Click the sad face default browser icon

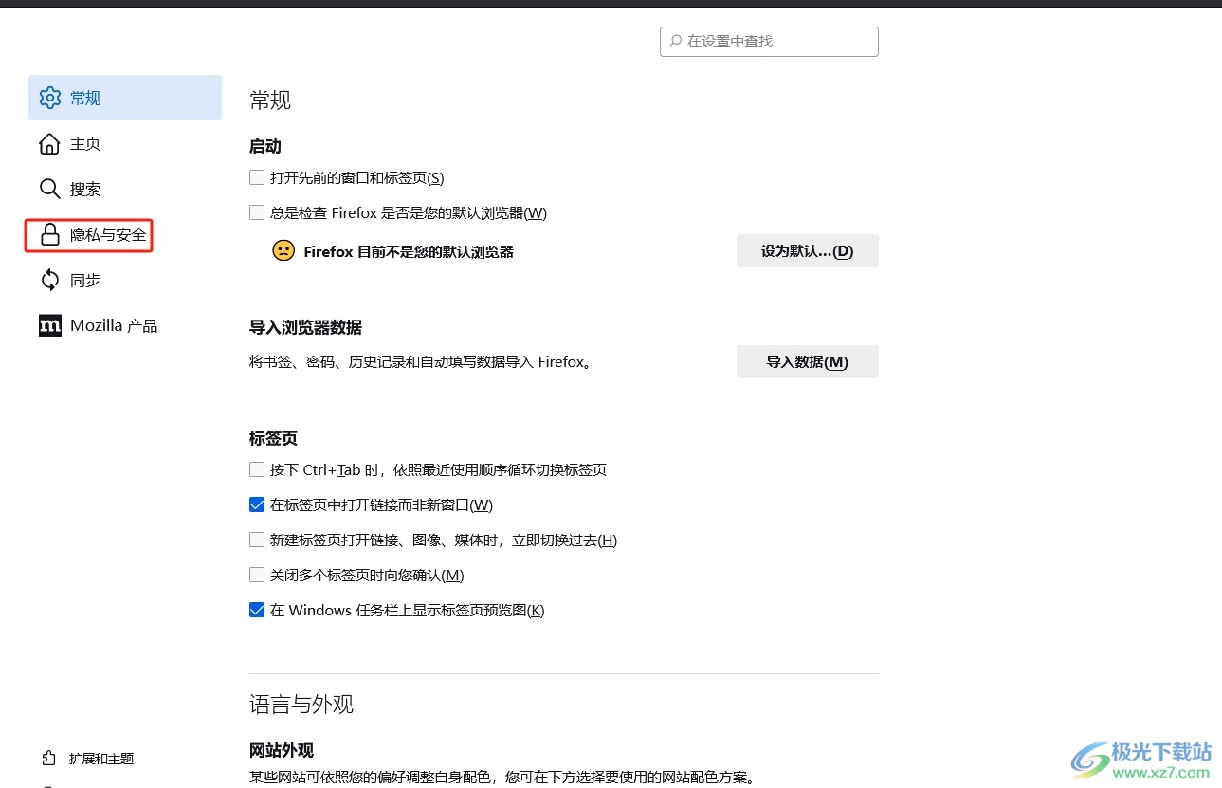click(283, 251)
